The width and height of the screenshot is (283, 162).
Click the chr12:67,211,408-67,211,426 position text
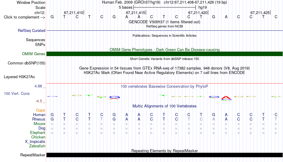195,2
